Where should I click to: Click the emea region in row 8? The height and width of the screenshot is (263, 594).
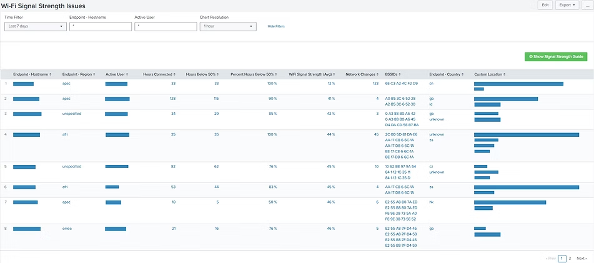point(67,228)
